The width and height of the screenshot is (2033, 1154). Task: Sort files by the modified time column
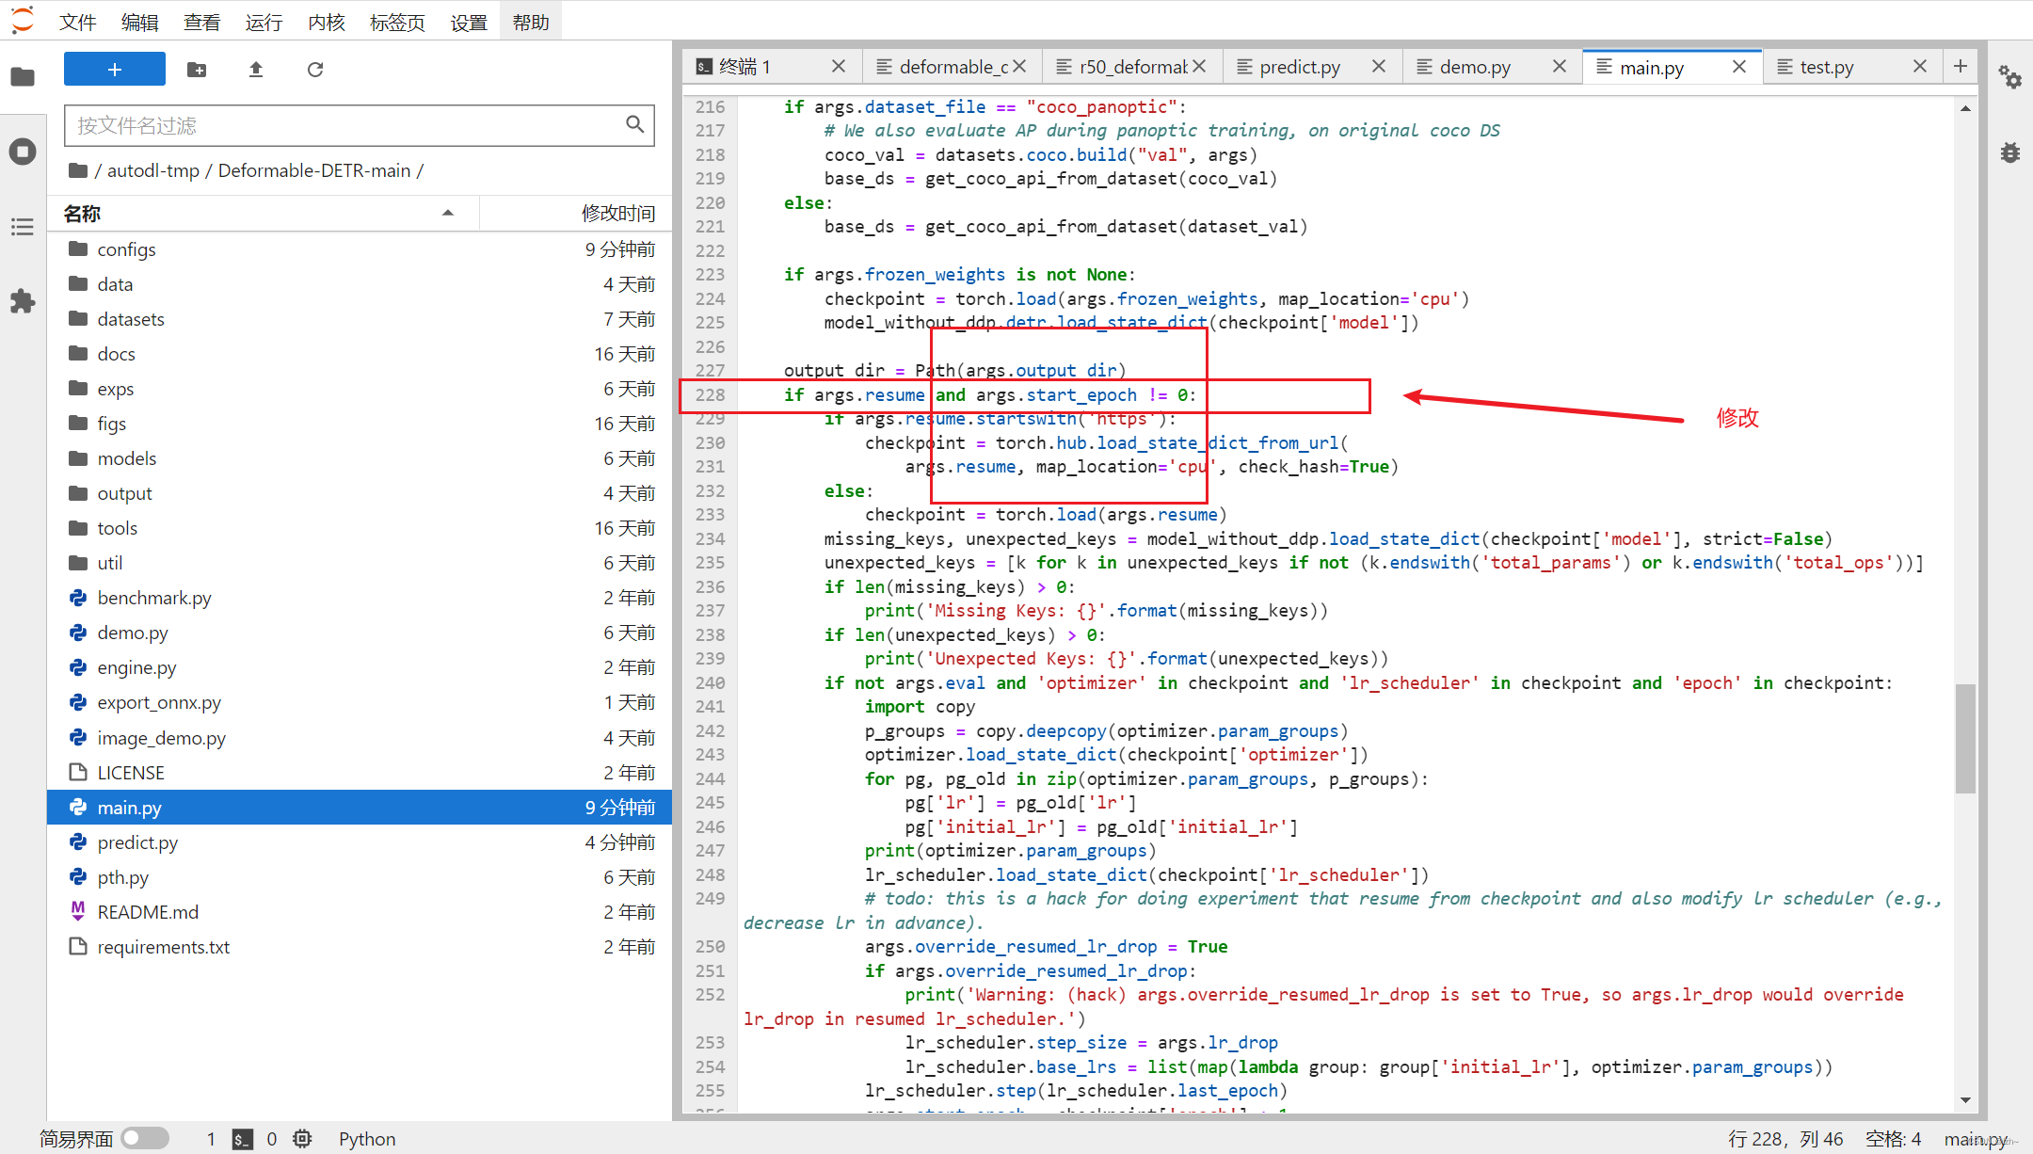[x=576, y=214]
